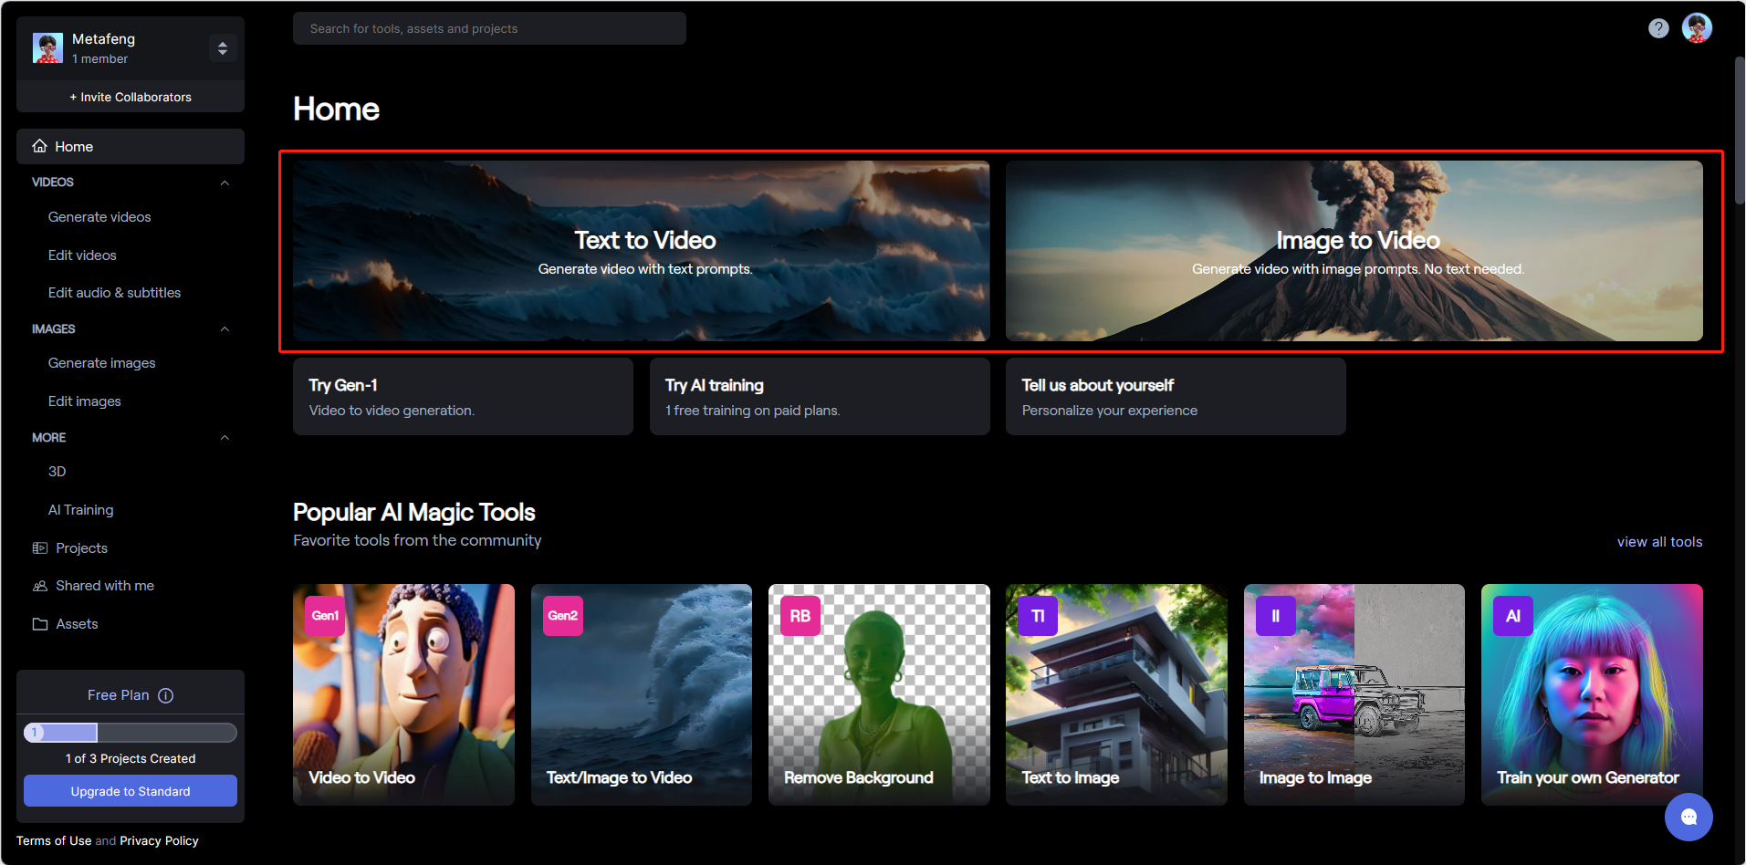Go to Generate videos in sidebar

pyautogui.click(x=99, y=217)
